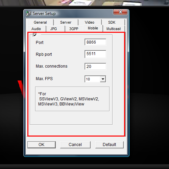Show the 3GPP tab
Screen dimensions: 169x169
pyautogui.click(x=74, y=29)
